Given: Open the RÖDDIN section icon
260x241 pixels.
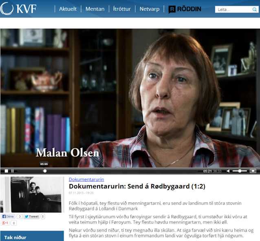Looking at the screenshot, I should coord(172,9).
